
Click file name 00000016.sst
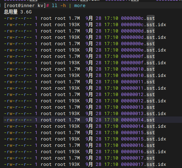click(x=138, y=145)
